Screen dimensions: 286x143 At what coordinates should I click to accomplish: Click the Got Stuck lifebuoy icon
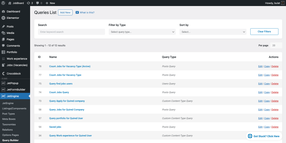click(x=250, y=136)
